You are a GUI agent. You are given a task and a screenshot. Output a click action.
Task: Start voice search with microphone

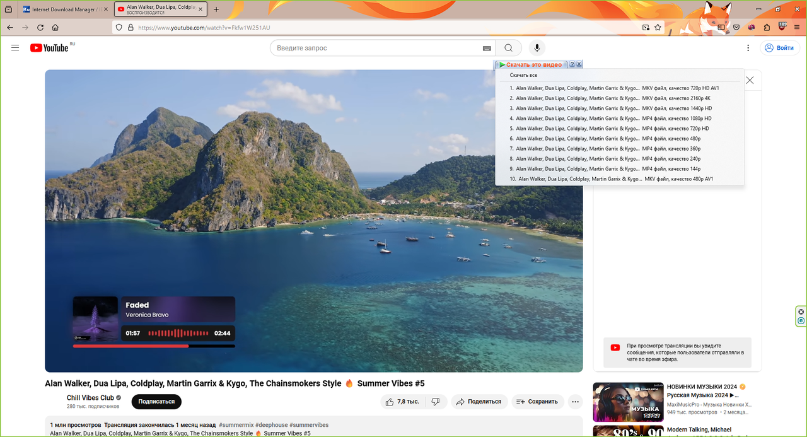coord(537,48)
